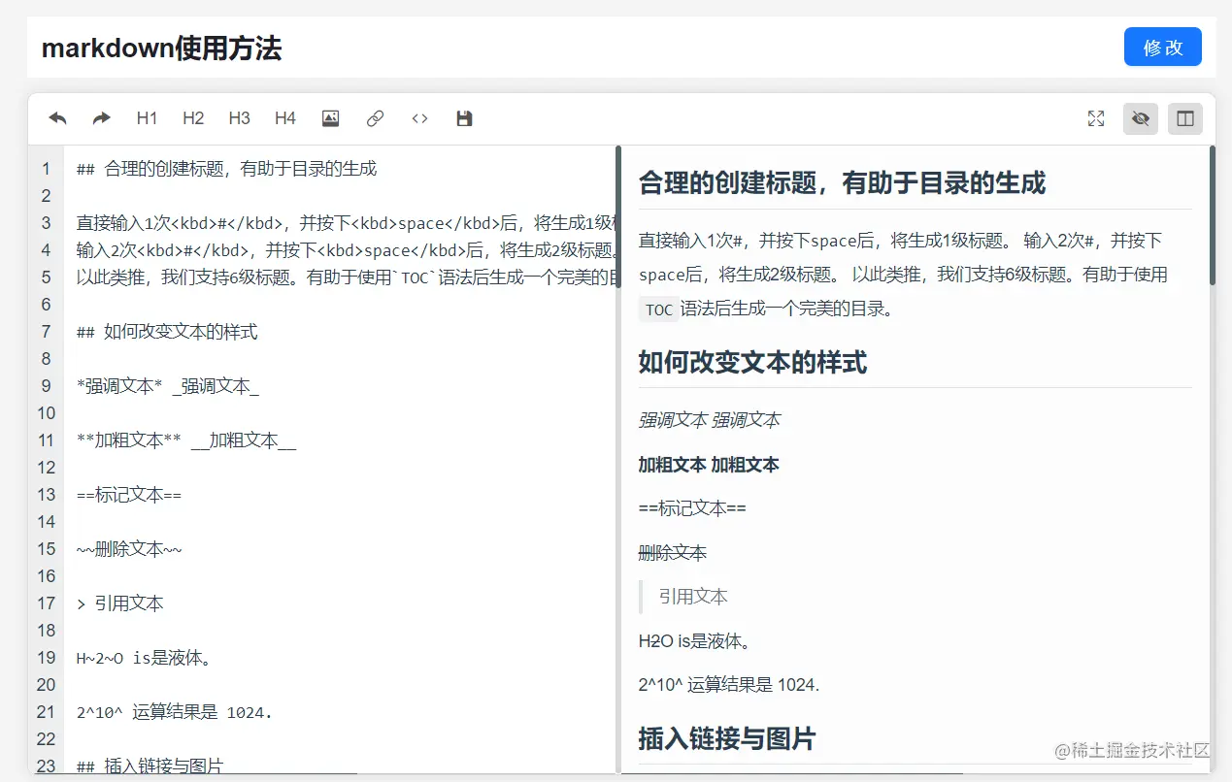Insert an H4 heading
This screenshot has height=782, width=1232.
[284, 118]
